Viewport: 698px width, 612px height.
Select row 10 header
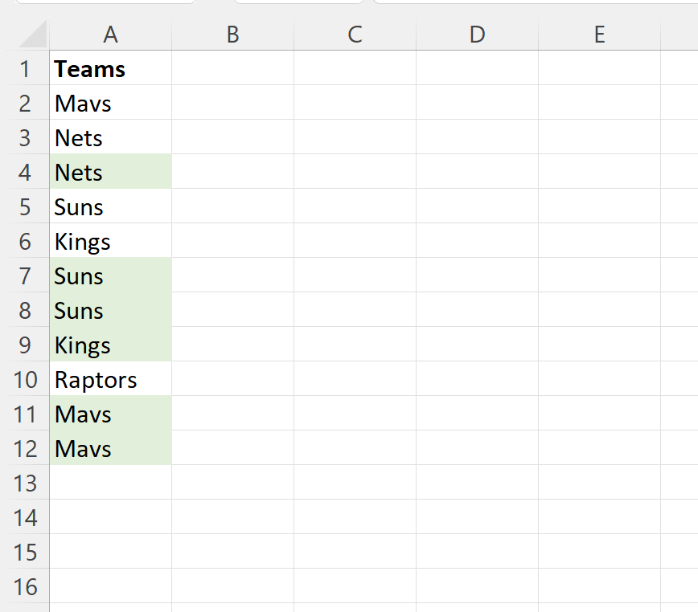point(24,378)
